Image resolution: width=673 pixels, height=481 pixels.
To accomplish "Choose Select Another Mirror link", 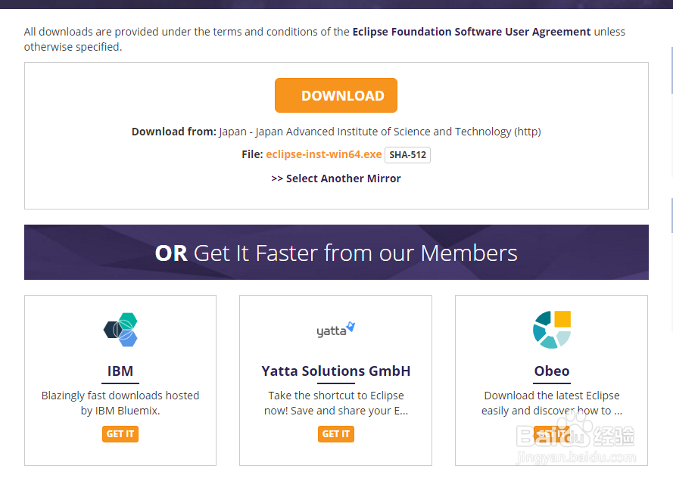I will pos(336,178).
